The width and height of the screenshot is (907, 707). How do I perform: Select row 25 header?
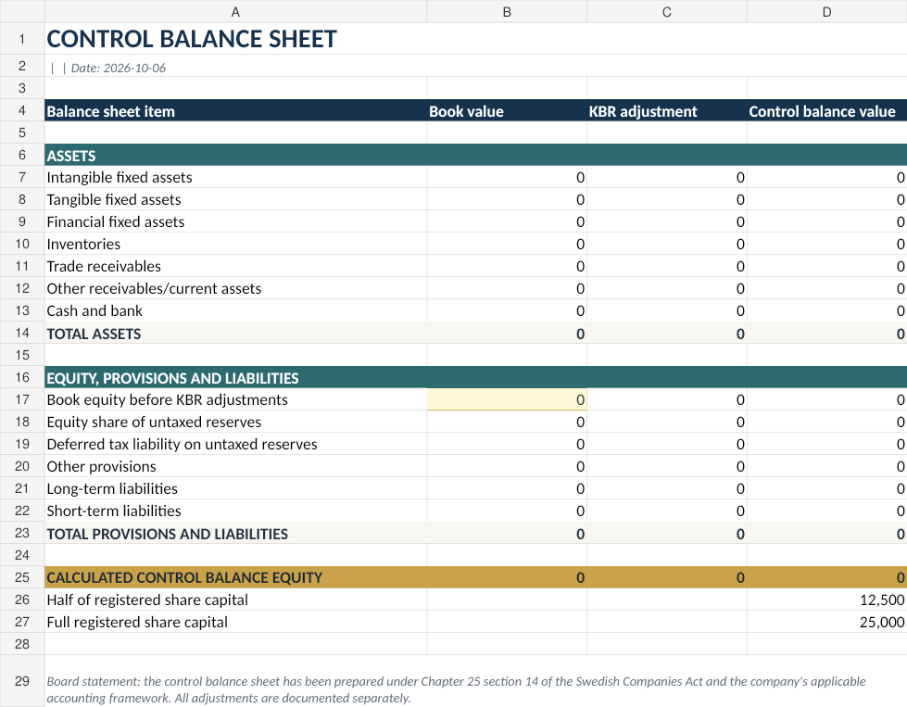[x=22, y=577]
